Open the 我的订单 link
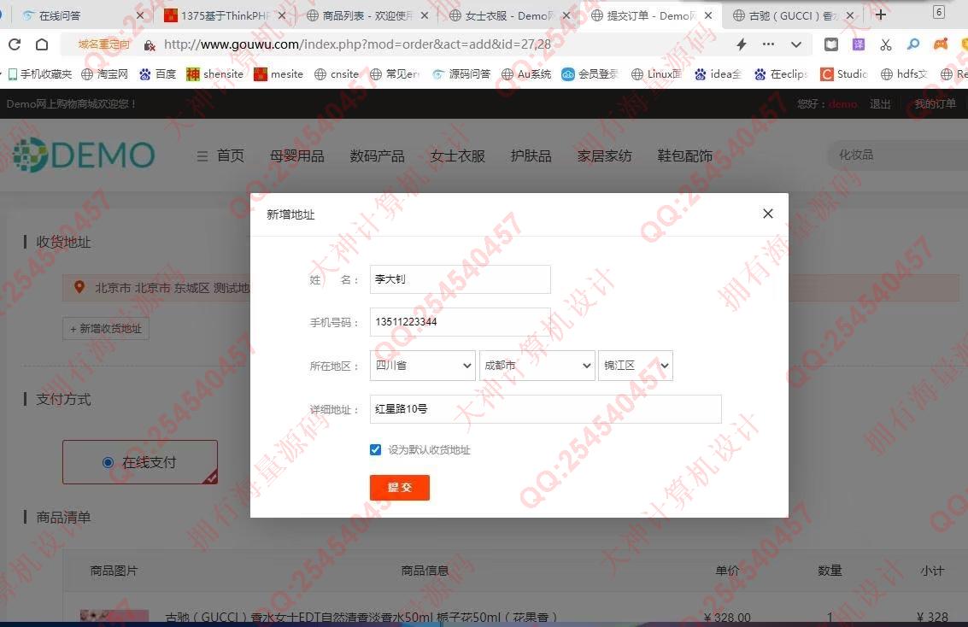The width and height of the screenshot is (968, 627). pyautogui.click(x=936, y=103)
